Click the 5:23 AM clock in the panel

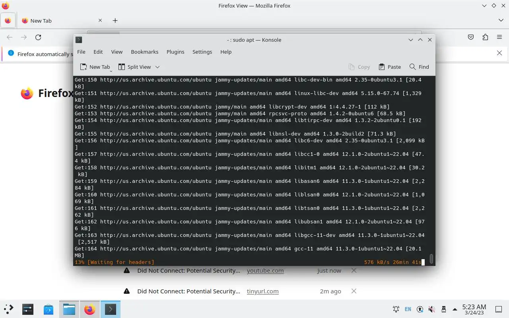tap(474, 307)
